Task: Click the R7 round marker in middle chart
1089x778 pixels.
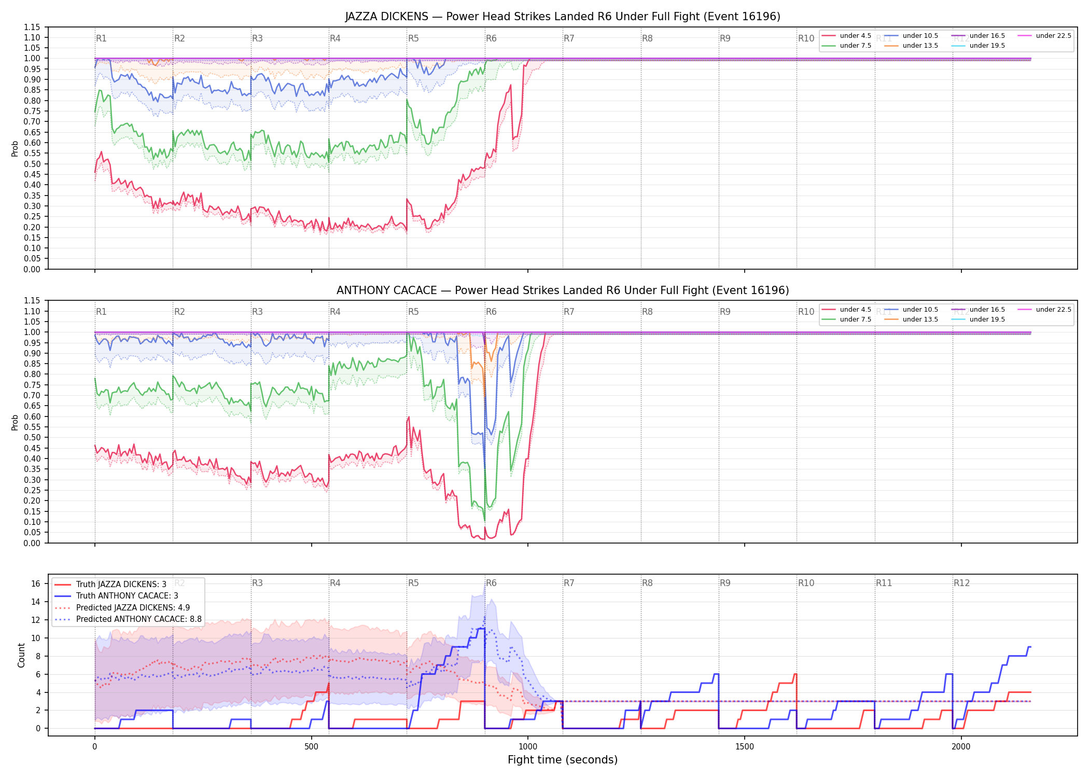Action: pos(569,312)
